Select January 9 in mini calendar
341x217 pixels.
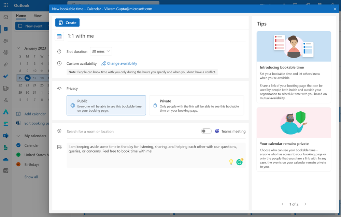27,71
